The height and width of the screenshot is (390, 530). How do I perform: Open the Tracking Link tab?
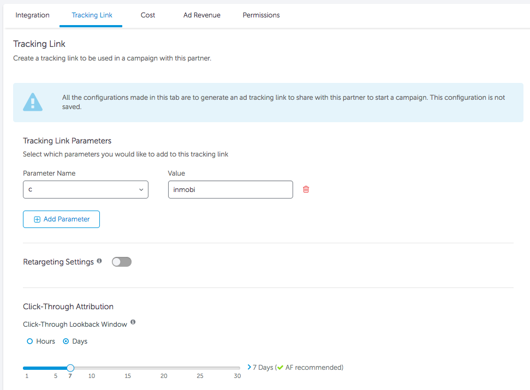92,15
